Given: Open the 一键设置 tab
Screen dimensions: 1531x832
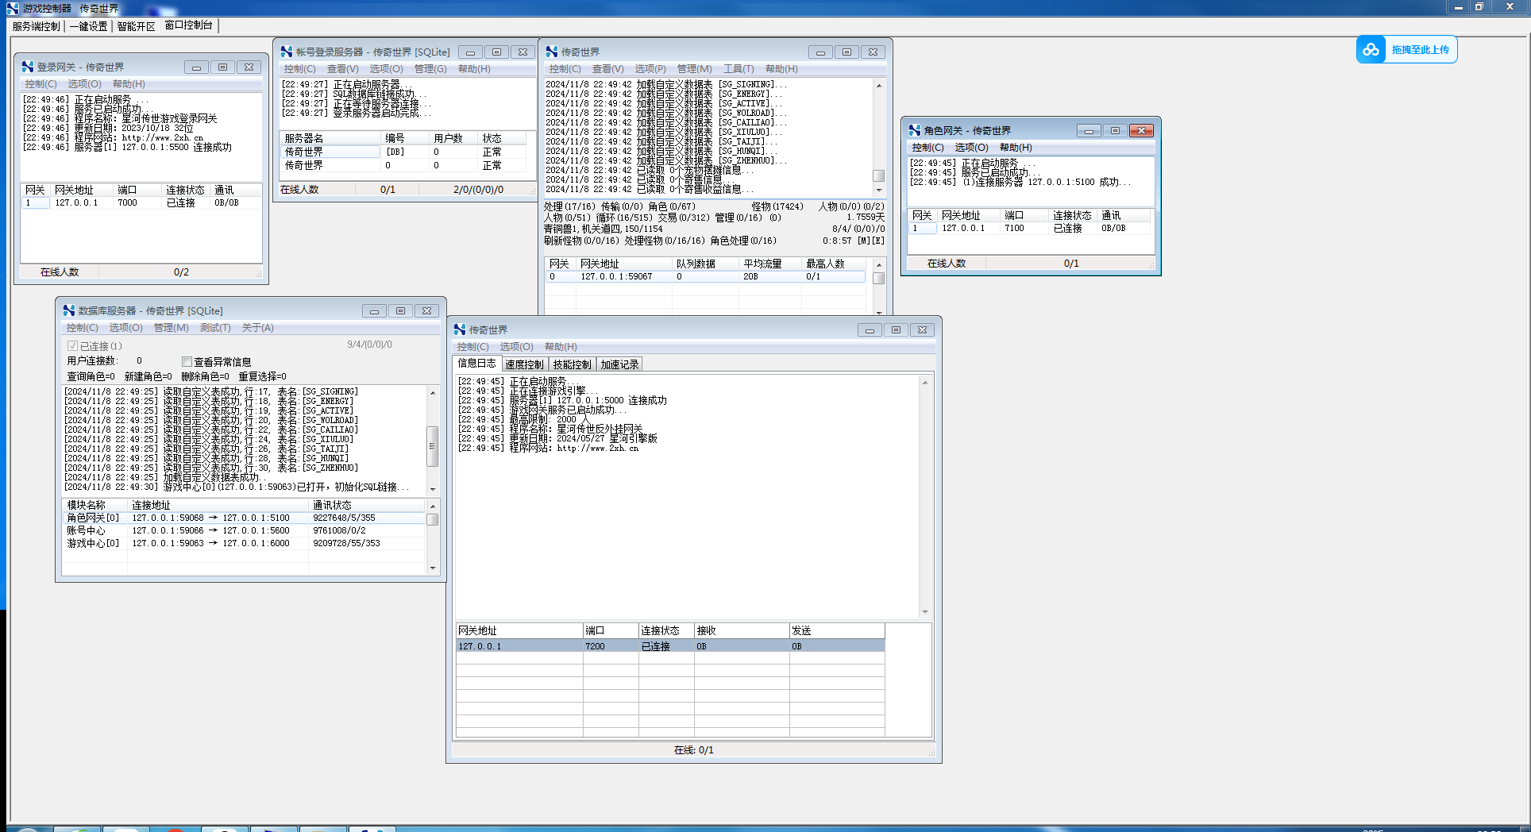Looking at the screenshot, I should (x=88, y=26).
